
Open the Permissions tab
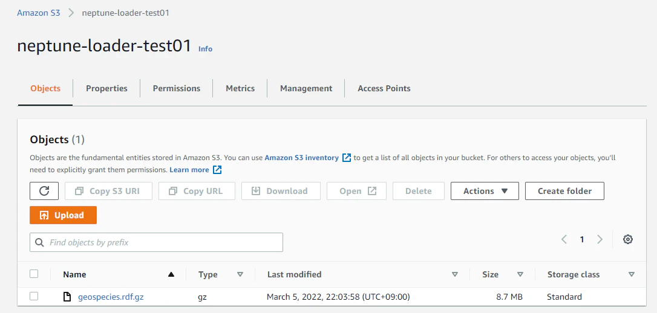(x=177, y=88)
